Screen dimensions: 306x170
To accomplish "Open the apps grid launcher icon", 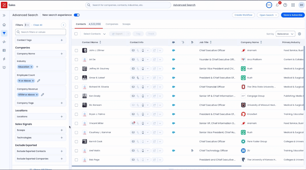I will (x=293, y=5).
